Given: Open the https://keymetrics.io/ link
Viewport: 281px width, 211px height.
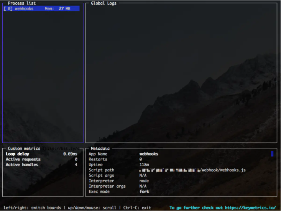Looking at the screenshot, I should click(250, 208).
